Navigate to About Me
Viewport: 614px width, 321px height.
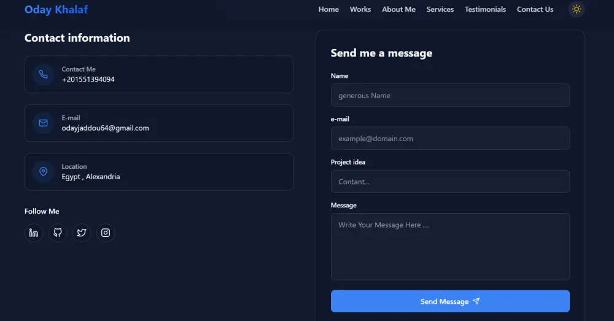pyautogui.click(x=398, y=9)
